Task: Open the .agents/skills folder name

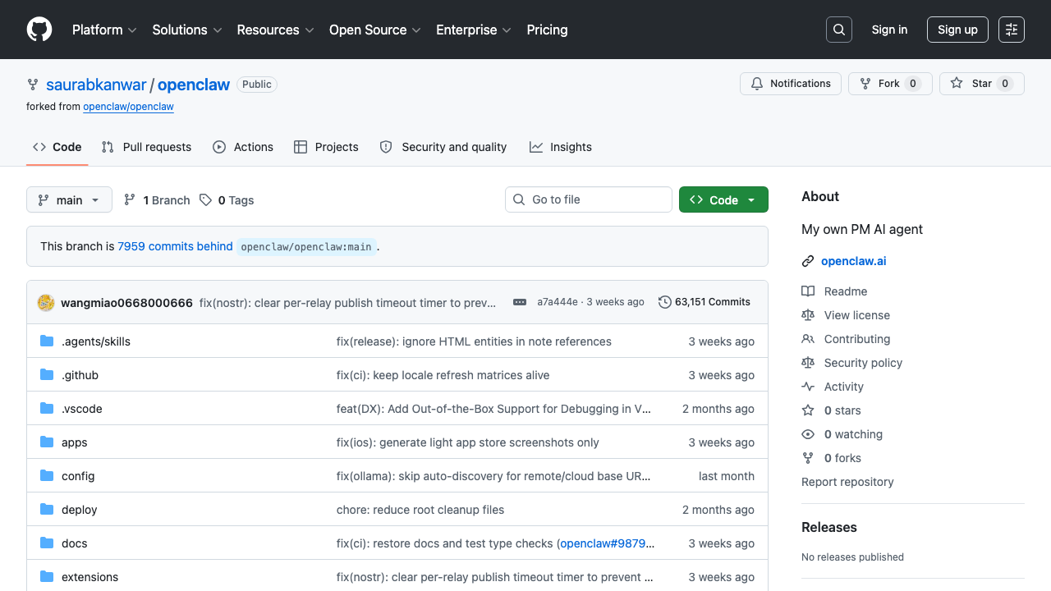Action: point(96,341)
